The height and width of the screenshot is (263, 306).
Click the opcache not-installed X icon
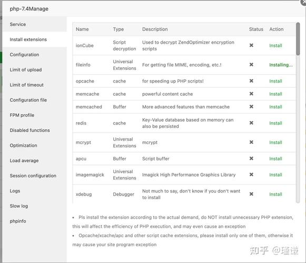(251, 80)
